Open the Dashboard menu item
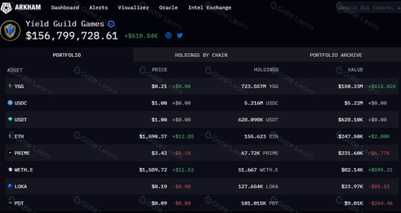Screen dimensions: 401x213 tap(65, 7)
